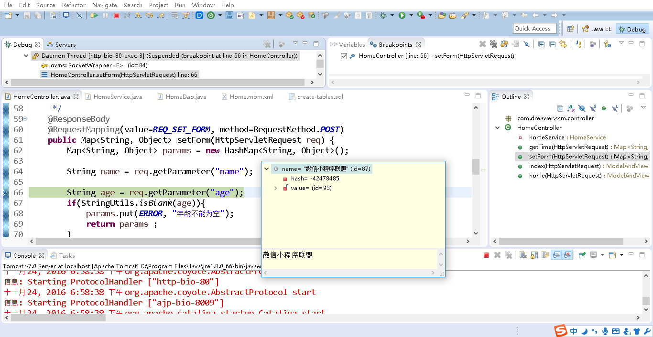The image size is (653, 337).
Task: Resume execution with the green Resume icon
Action: click(x=94, y=15)
